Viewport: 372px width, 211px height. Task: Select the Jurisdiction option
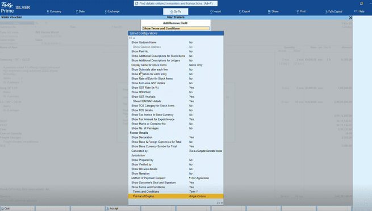[176, 155]
